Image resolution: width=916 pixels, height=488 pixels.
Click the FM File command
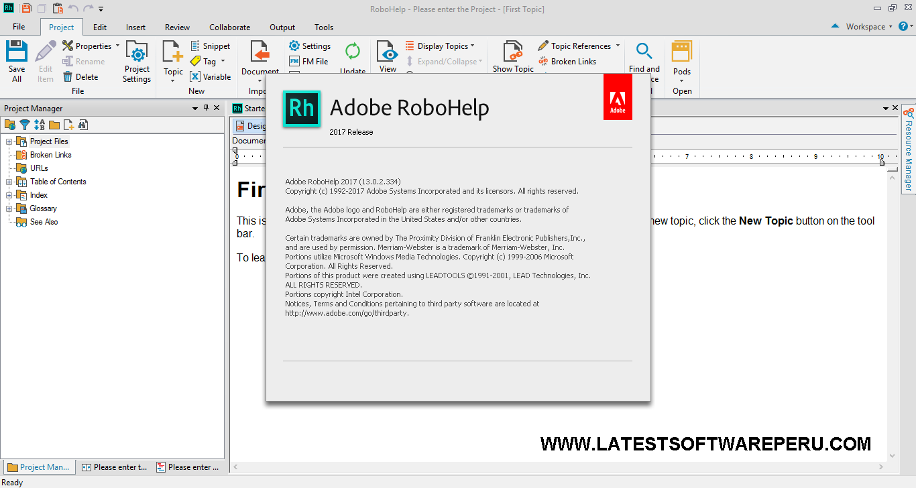(308, 62)
